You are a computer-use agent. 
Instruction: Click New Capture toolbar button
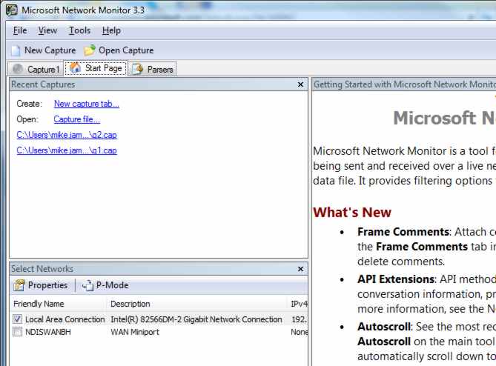[x=44, y=50]
